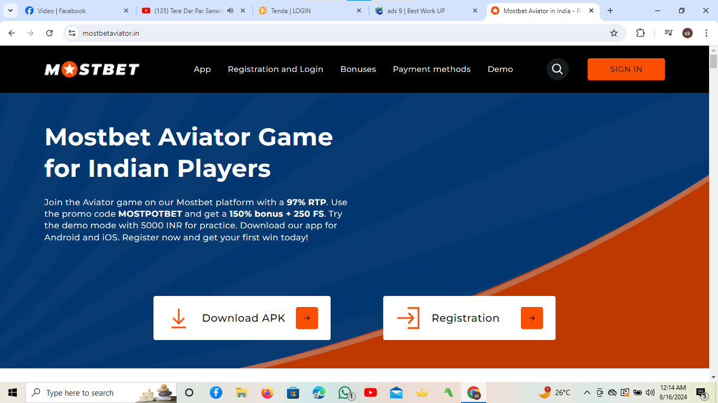
Task: Open Mail app in taskbar
Action: click(x=396, y=393)
